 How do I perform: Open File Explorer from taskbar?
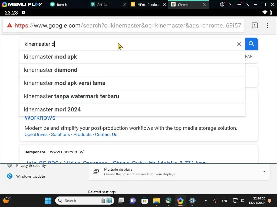point(157,201)
